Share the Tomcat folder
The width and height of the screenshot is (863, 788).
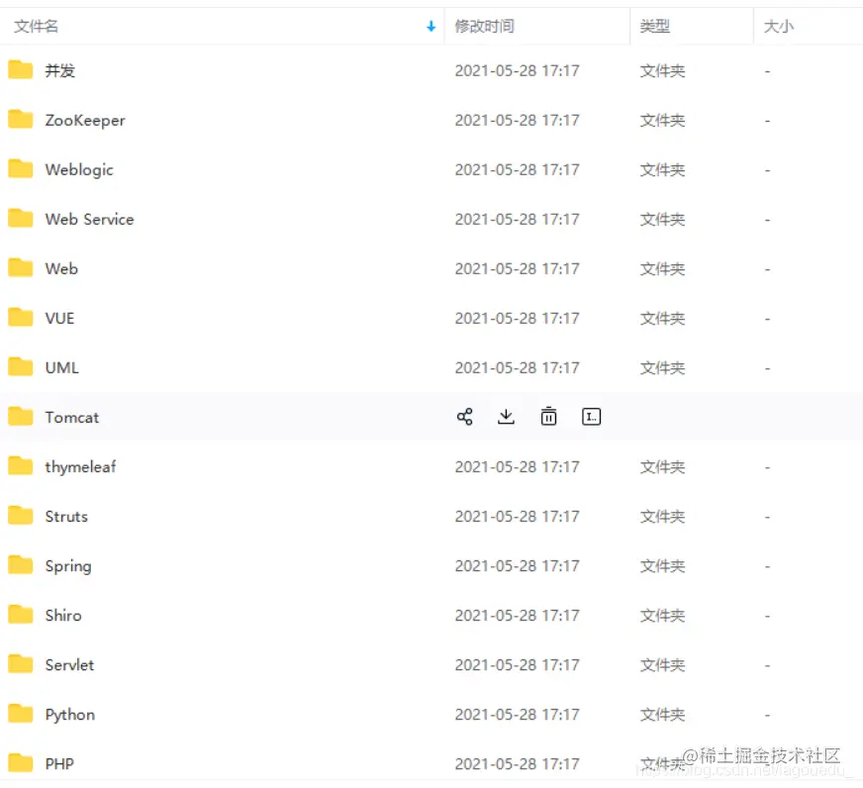tap(464, 417)
